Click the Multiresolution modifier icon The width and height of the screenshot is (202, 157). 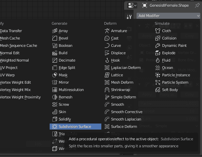tap(55, 90)
